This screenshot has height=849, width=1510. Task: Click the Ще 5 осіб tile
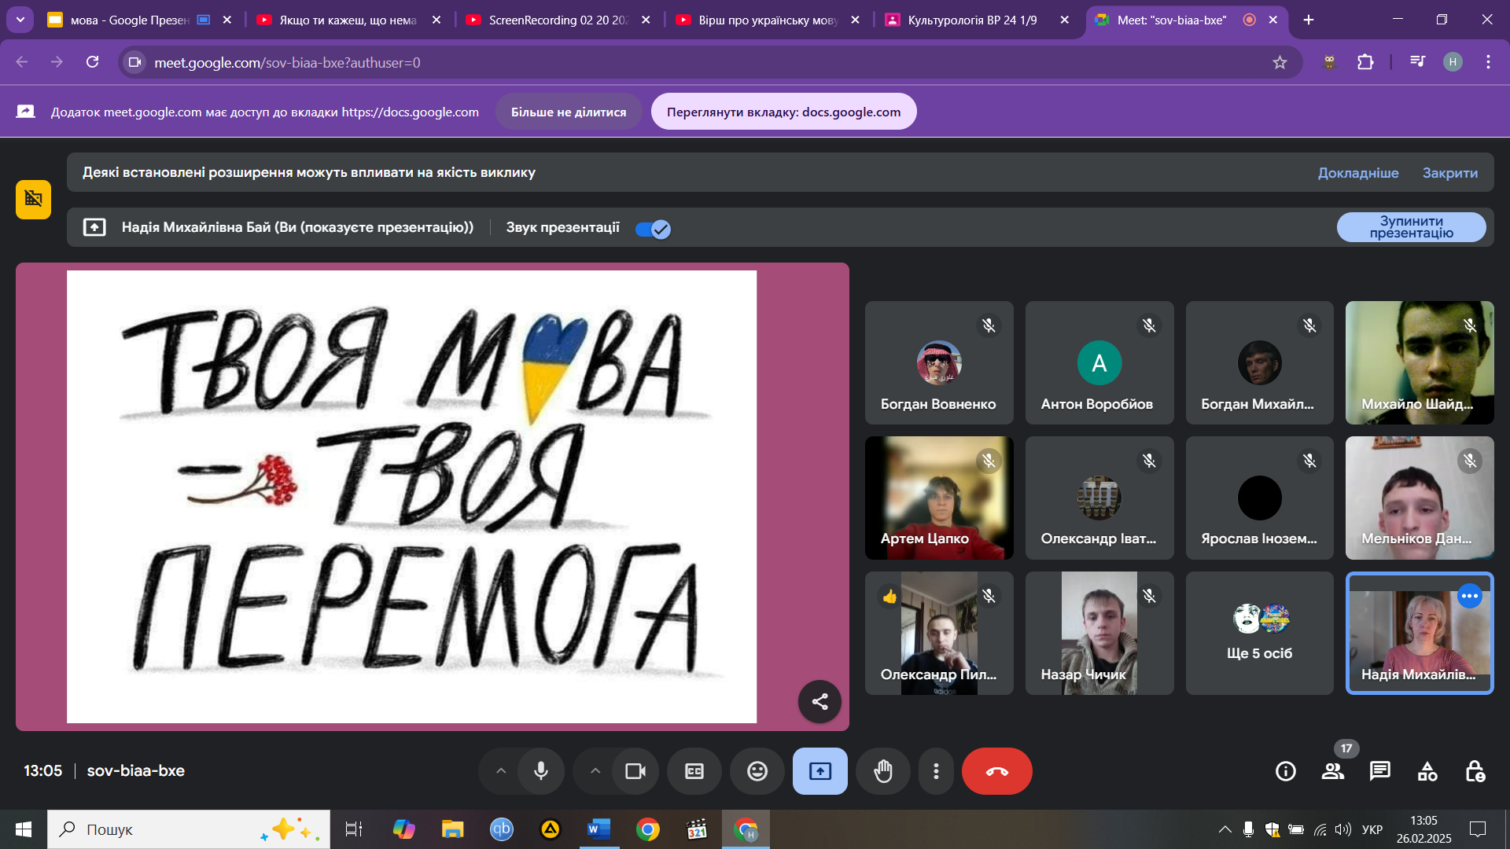tap(1259, 634)
